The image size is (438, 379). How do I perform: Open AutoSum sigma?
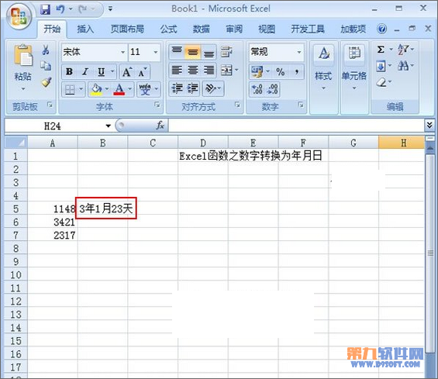click(381, 50)
